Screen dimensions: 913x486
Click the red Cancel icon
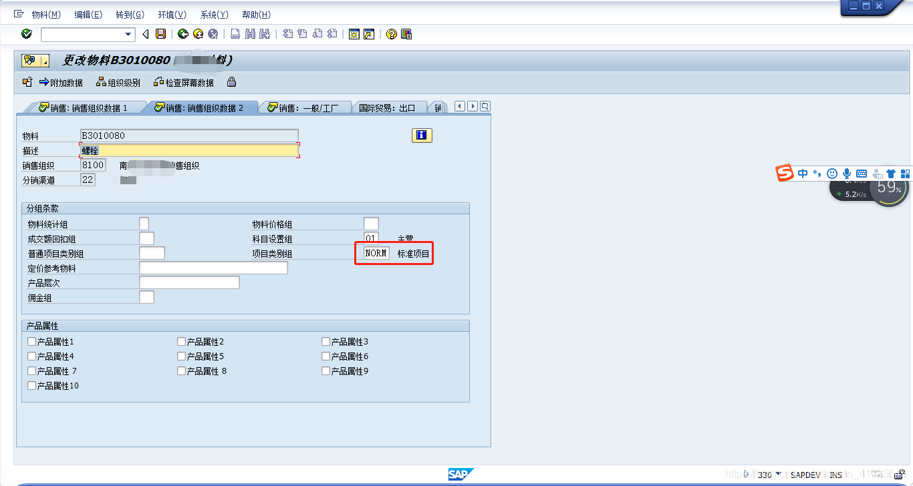(x=213, y=34)
